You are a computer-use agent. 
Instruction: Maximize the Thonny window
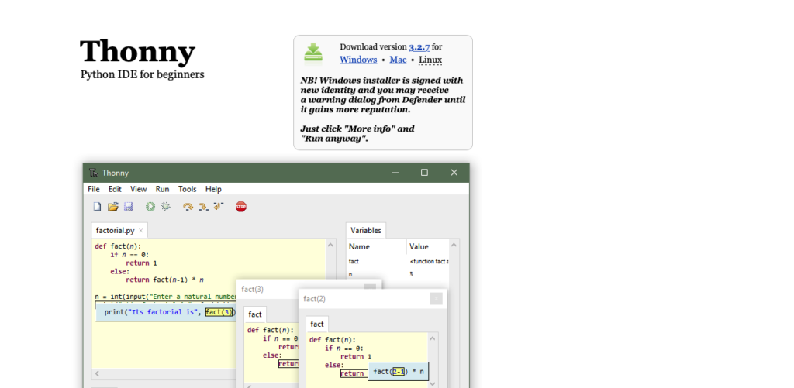pyautogui.click(x=424, y=173)
